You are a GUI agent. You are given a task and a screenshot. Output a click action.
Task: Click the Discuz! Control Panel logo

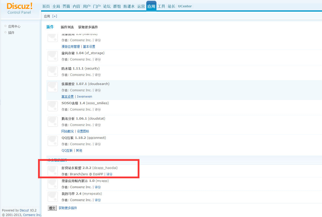click(20, 8)
